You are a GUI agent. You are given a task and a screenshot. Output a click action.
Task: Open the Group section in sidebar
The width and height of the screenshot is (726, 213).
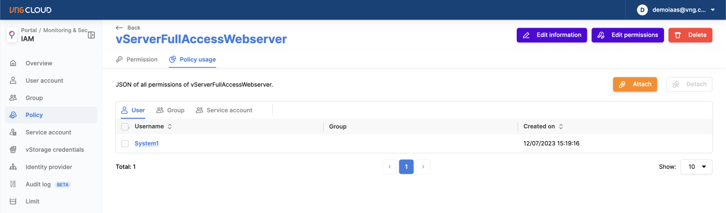coord(34,98)
